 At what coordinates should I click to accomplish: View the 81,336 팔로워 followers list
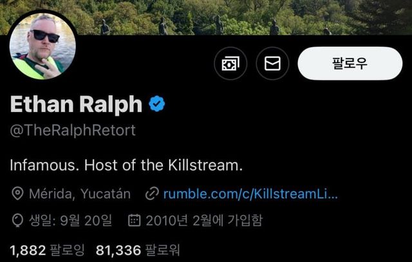(x=138, y=250)
